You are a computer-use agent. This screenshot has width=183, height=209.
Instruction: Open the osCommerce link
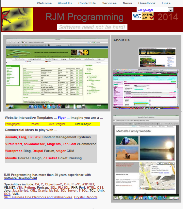[x=34, y=144]
